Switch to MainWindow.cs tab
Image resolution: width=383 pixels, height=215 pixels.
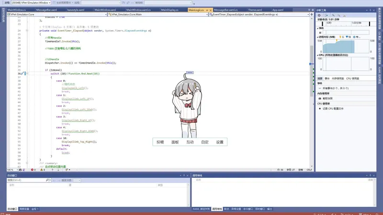tap(17, 10)
